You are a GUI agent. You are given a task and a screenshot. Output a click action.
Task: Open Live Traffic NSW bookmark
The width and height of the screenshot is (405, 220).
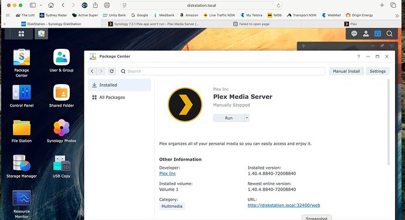point(220,15)
